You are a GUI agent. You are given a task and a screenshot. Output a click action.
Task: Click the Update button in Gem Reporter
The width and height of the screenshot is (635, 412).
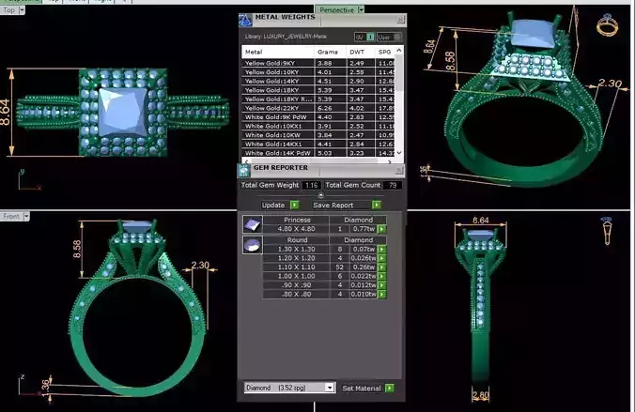point(273,205)
